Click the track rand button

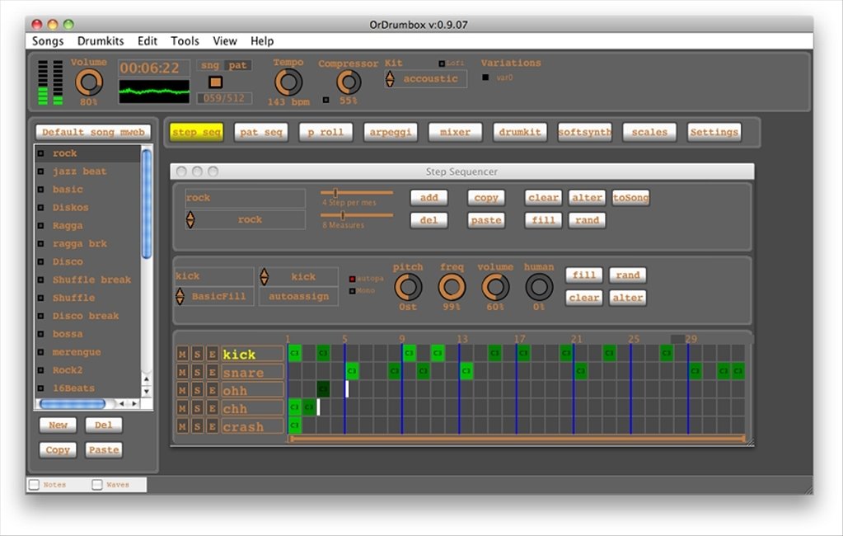628,275
